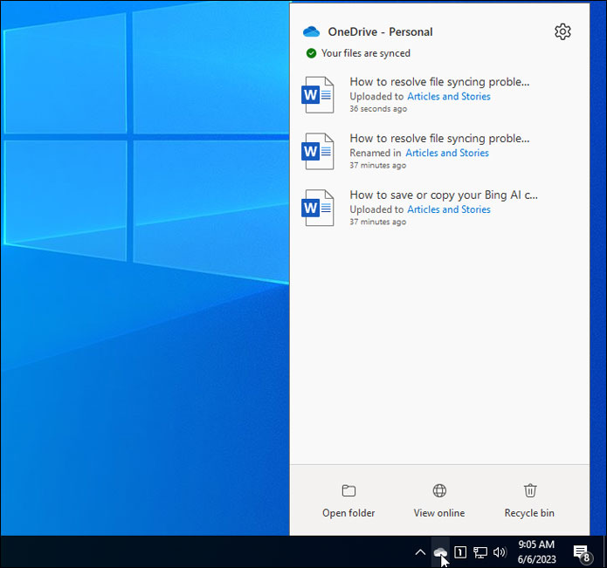The width and height of the screenshot is (607, 568).
Task: Open the Articles and Stories link of the Bing AI file
Action: tap(449, 209)
